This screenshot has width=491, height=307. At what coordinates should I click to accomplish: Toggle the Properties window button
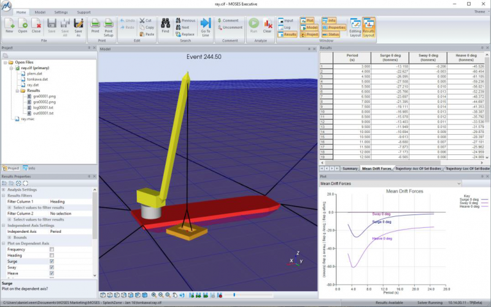click(x=333, y=27)
